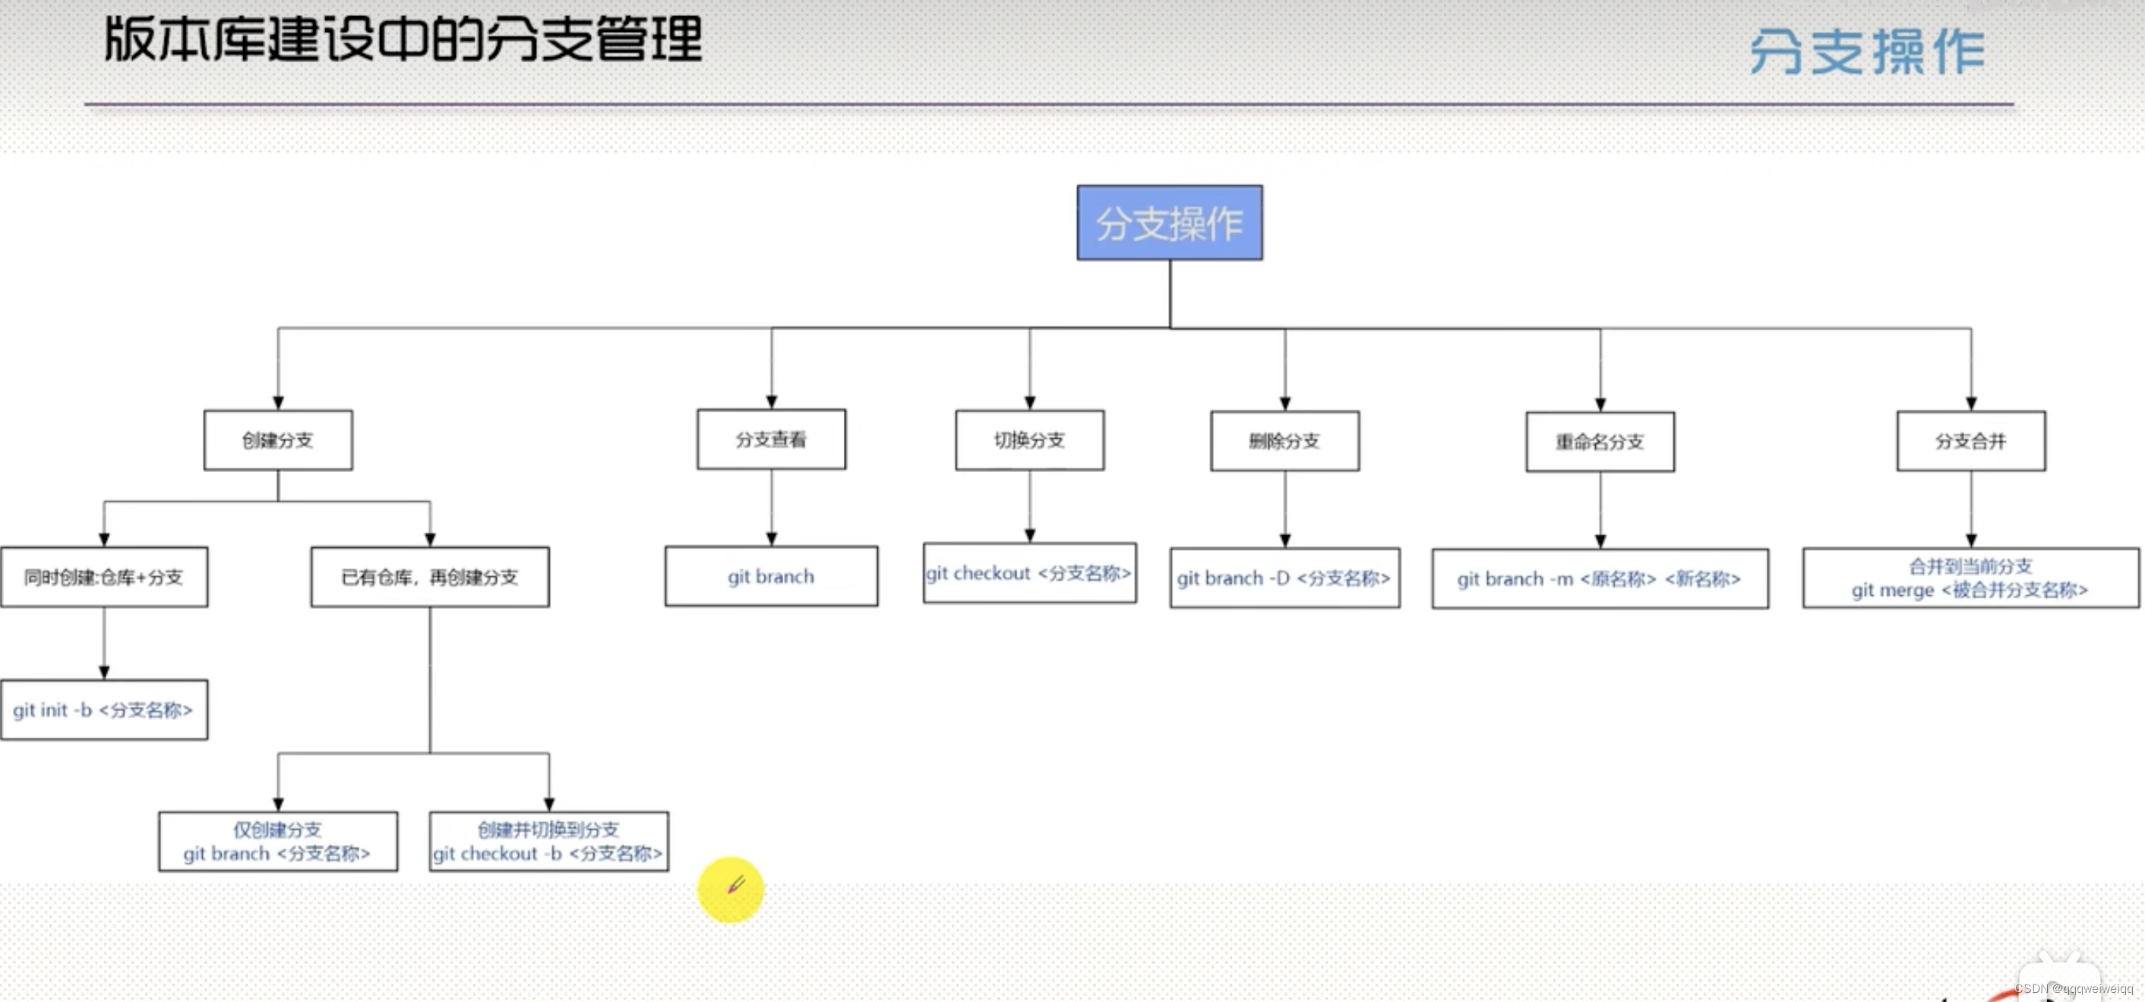
Task: Click the 同时创建:仓库+分支 box
Action: point(104,577)
